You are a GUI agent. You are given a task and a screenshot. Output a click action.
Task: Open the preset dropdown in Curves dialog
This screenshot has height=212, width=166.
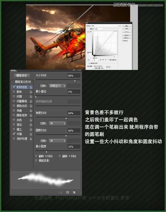point(105,26)
